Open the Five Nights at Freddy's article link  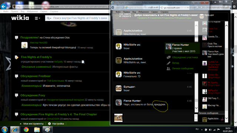pos(36,57)
